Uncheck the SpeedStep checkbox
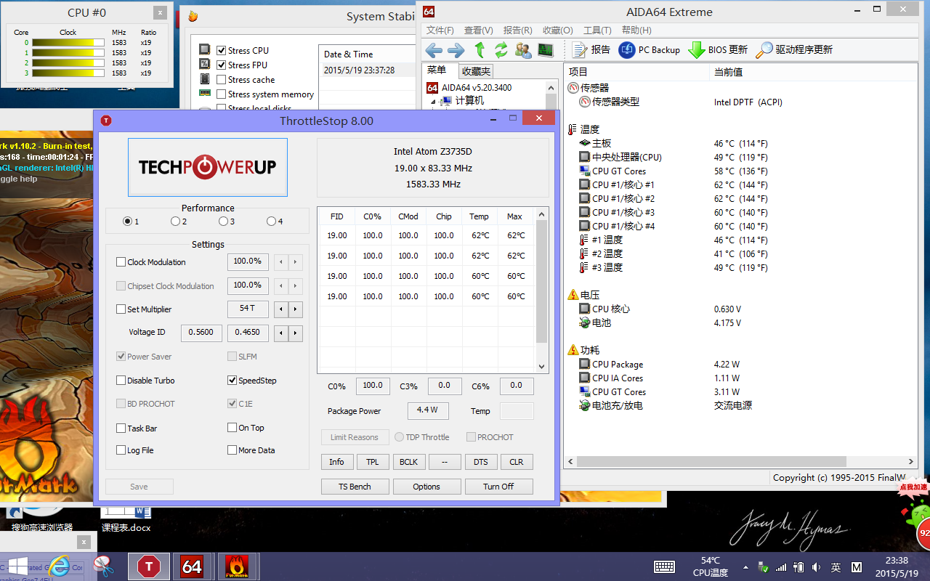 232,381
